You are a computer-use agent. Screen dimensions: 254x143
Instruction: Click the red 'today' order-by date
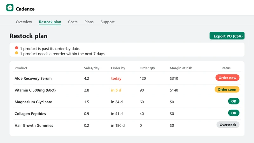116,78
